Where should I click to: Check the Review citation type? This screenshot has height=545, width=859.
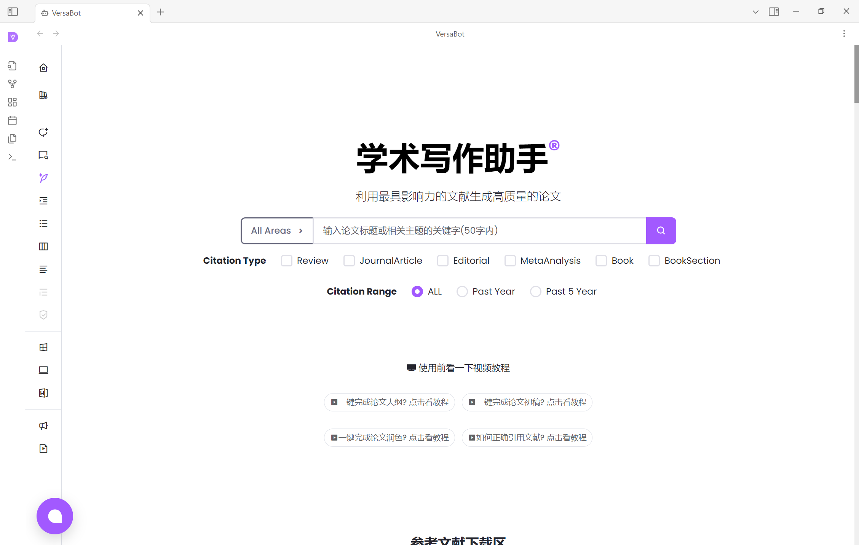[x=286, y=261]
